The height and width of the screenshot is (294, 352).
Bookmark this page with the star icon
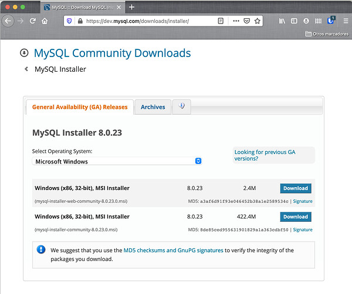point(258,21)
